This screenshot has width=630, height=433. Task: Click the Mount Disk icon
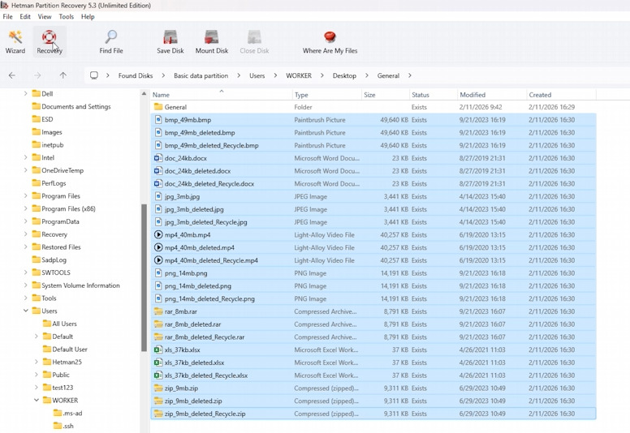click(212, 37)
